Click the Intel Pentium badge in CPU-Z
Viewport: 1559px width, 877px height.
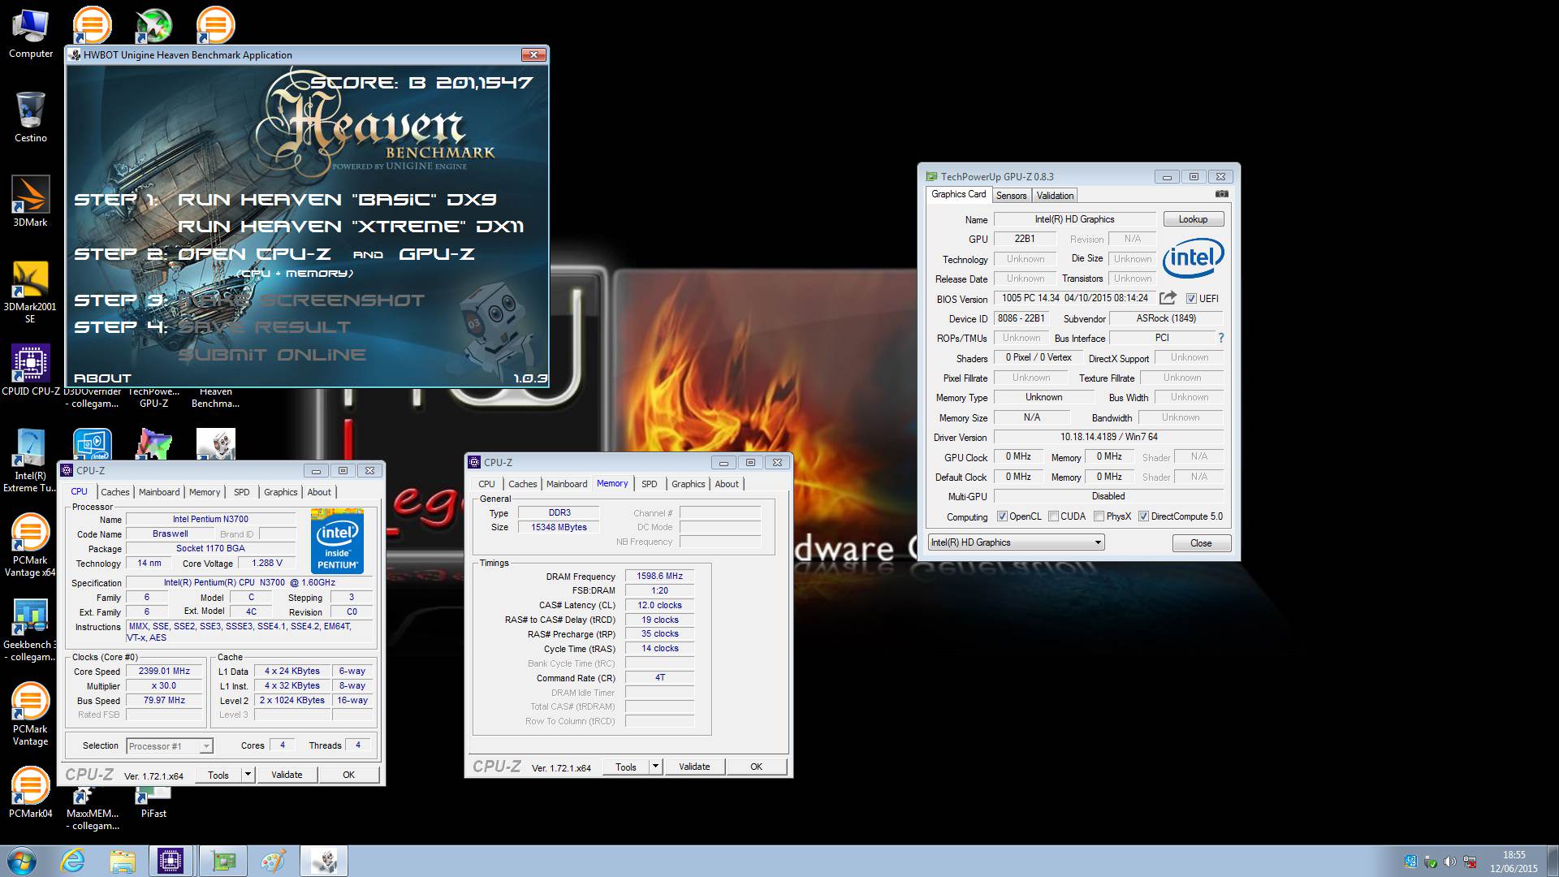click(x=337, y=541)
